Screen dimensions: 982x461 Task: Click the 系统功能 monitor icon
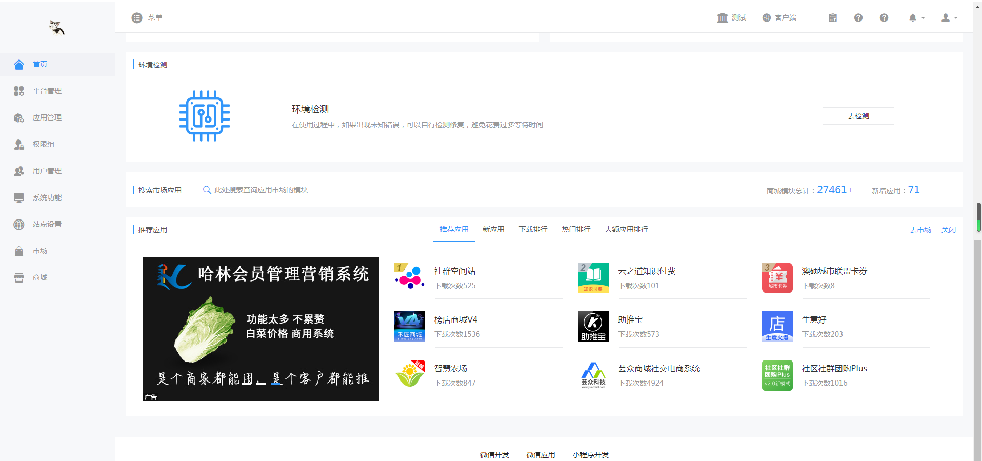[x=19, y=198]
